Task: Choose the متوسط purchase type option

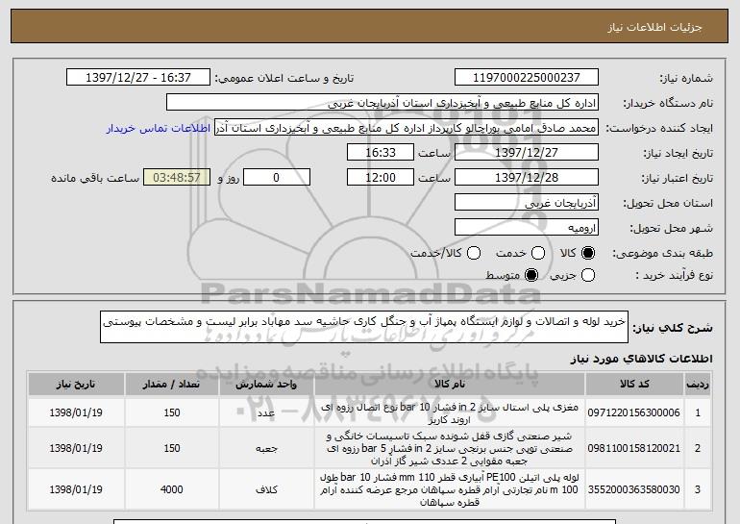Action: click(531, 275)
